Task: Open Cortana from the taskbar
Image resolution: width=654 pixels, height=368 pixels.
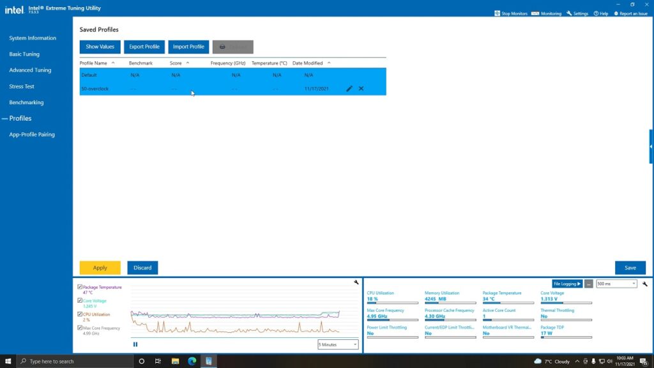Action: [x=141, y=361]
